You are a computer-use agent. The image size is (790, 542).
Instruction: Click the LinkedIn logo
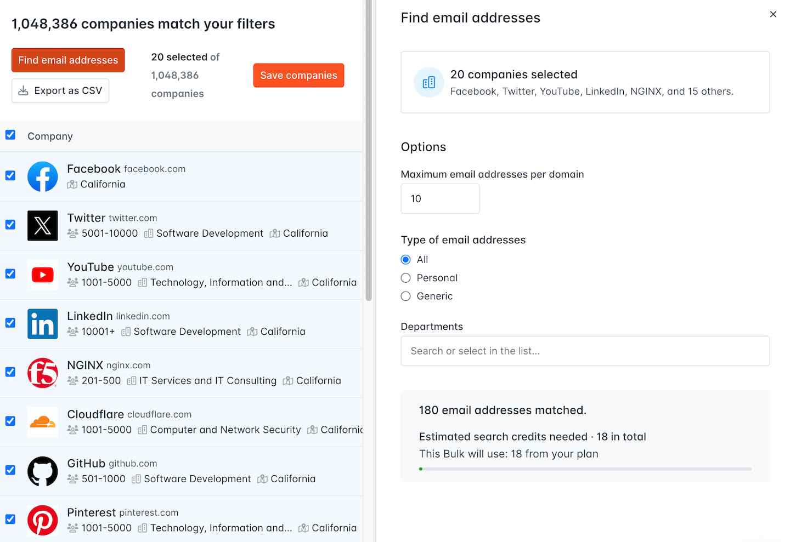point(42,324)
